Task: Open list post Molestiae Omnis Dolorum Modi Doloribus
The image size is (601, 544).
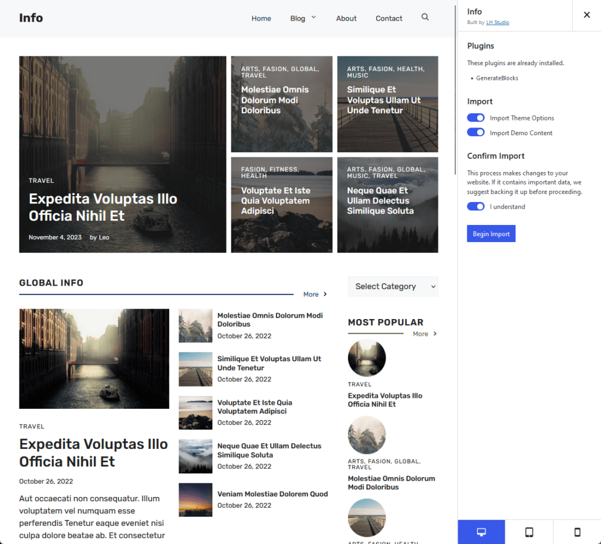Action: click(270, 320)
